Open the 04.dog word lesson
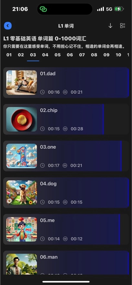The height and width of the screenshot is (285, 132). 66,193
